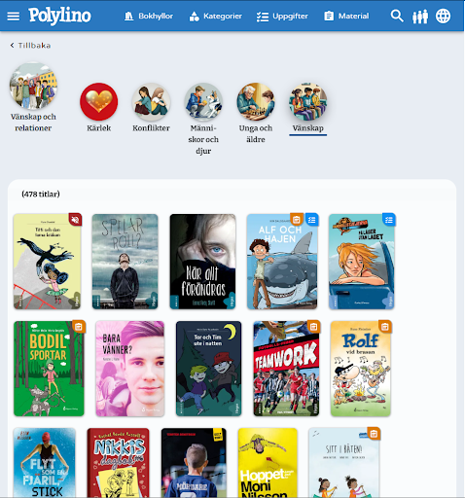This screenshot has height=498, width=465.
Task: Open the Bokhyllor menu
Action: tap(149, 16)
